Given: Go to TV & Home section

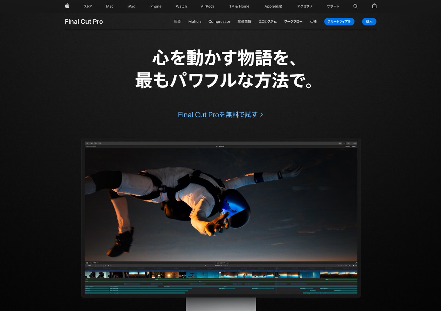Looking at the screenshot, I should coord(239,6).
